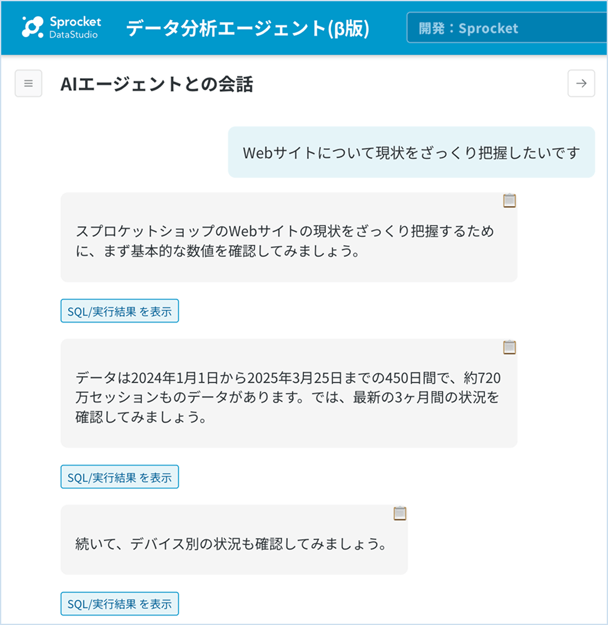Copy the first AI reply via clipboard icon

[x=509, y=201]
